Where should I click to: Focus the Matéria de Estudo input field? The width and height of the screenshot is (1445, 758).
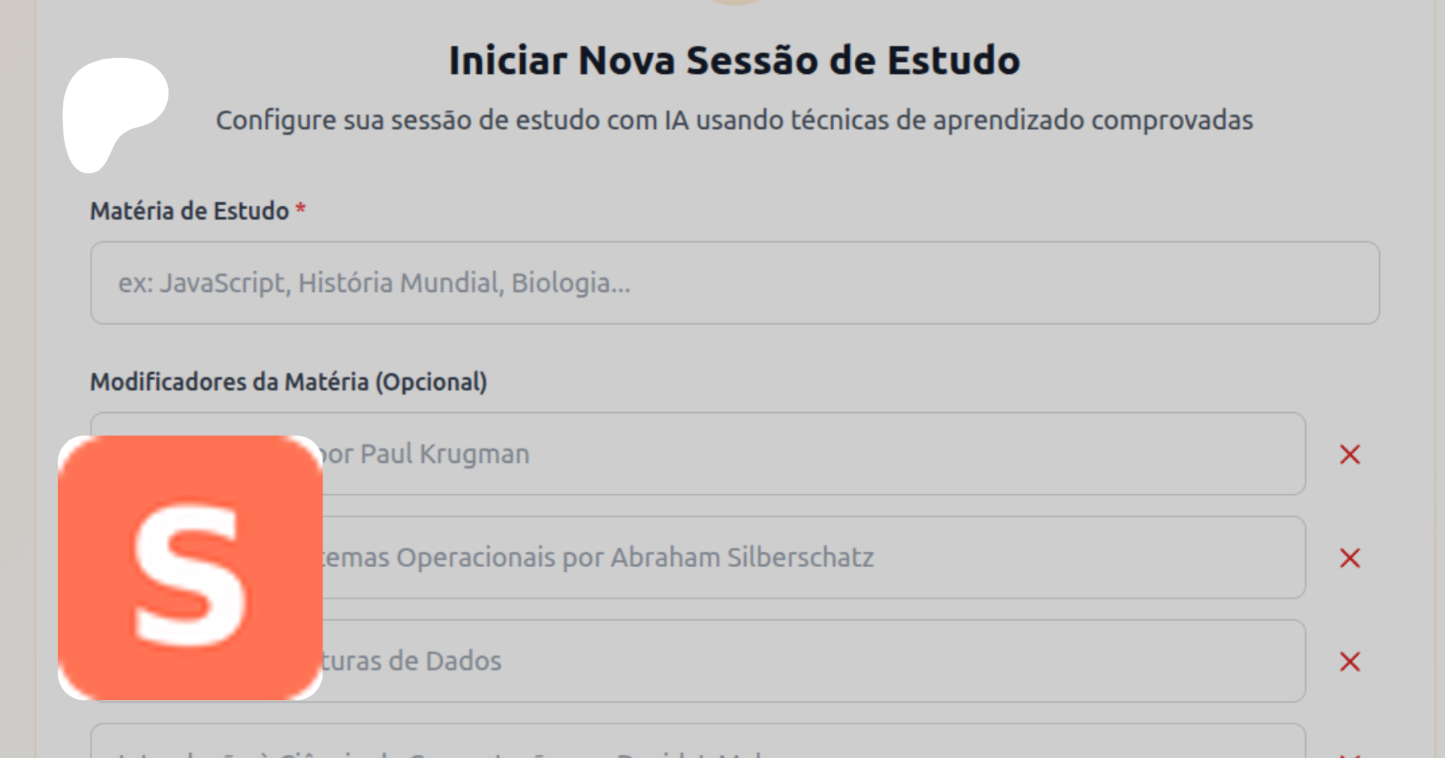point(735,283)
